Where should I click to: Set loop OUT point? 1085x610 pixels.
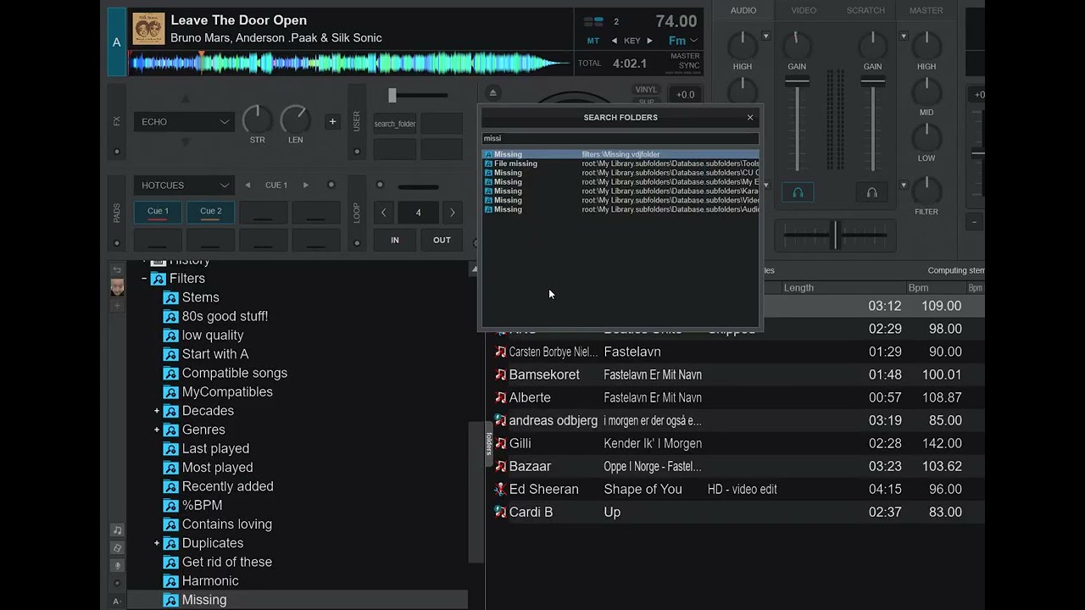pyautogui.click(x=442, y=240)
